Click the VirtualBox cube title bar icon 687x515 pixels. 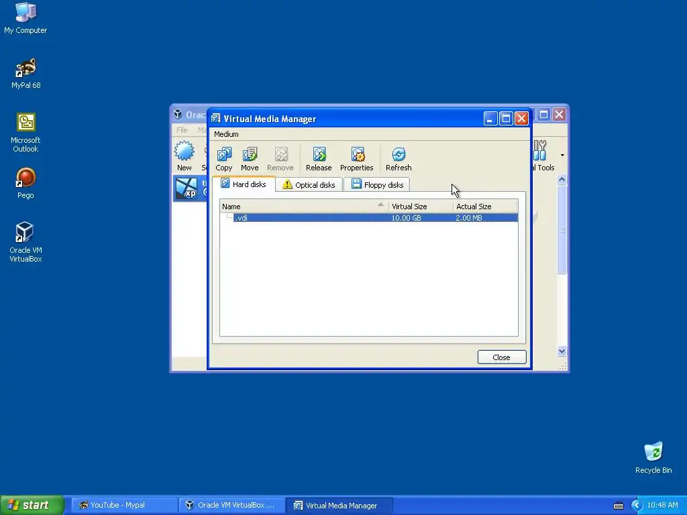point(178,114)
